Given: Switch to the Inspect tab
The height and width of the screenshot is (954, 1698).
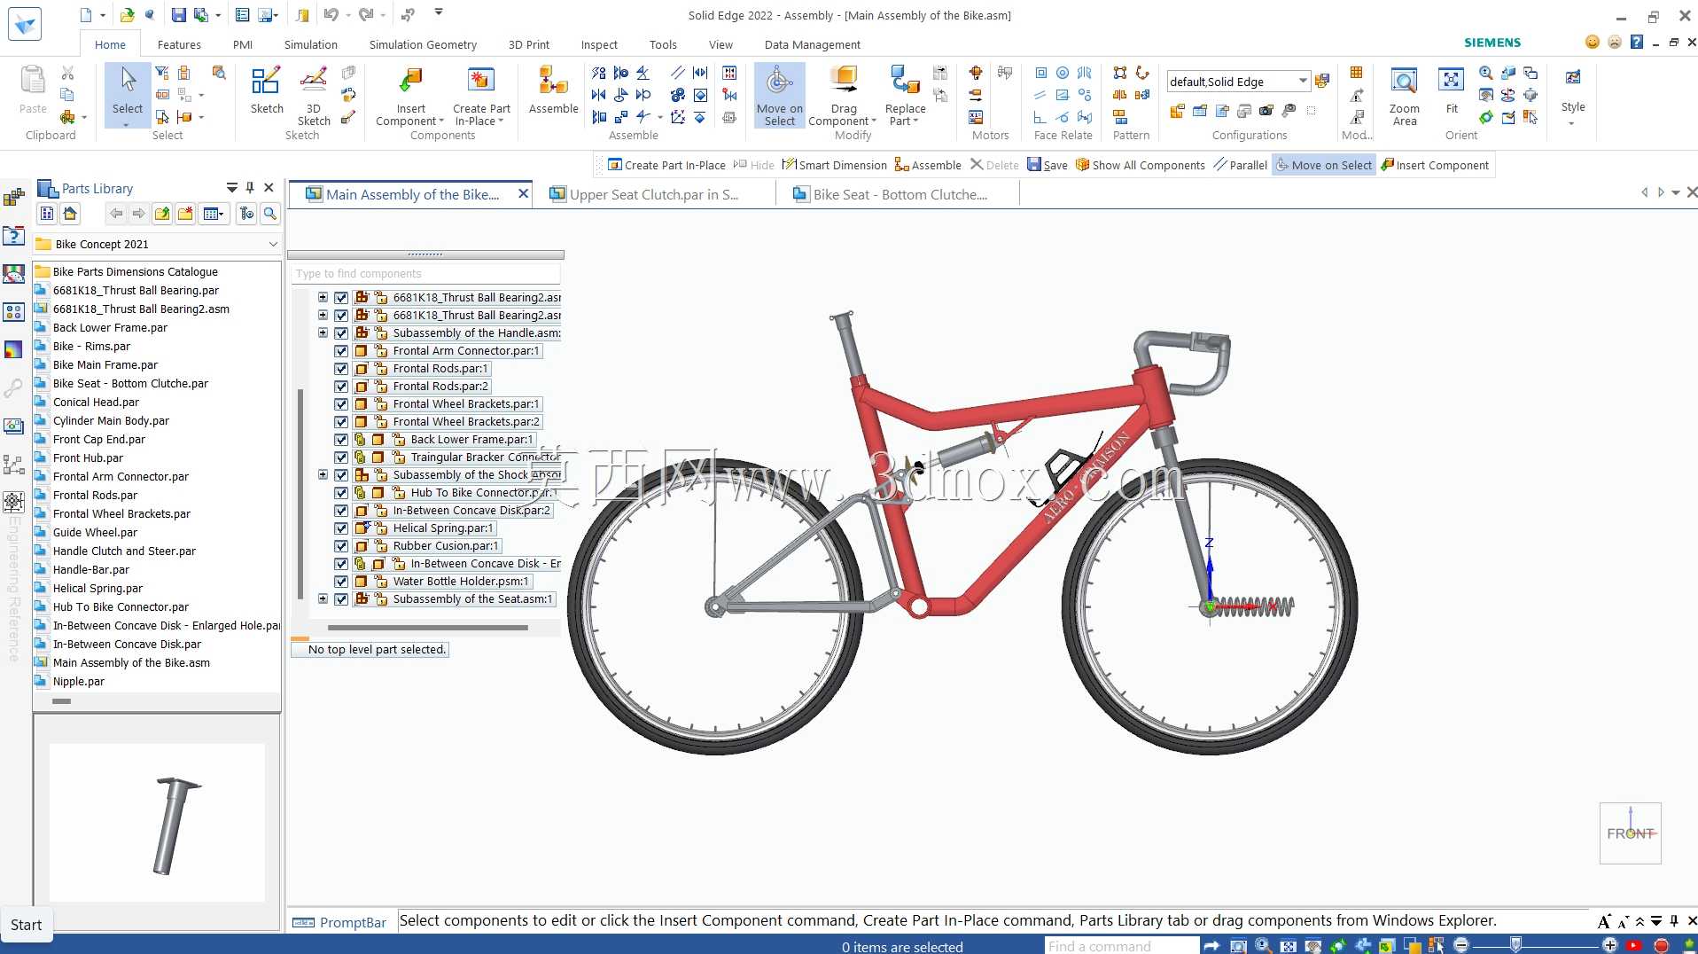Looking at the screenshot, I should coord(599,44).
